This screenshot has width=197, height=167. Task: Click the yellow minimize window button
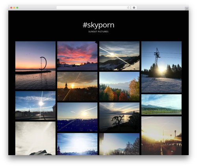(x=14, y=8)
